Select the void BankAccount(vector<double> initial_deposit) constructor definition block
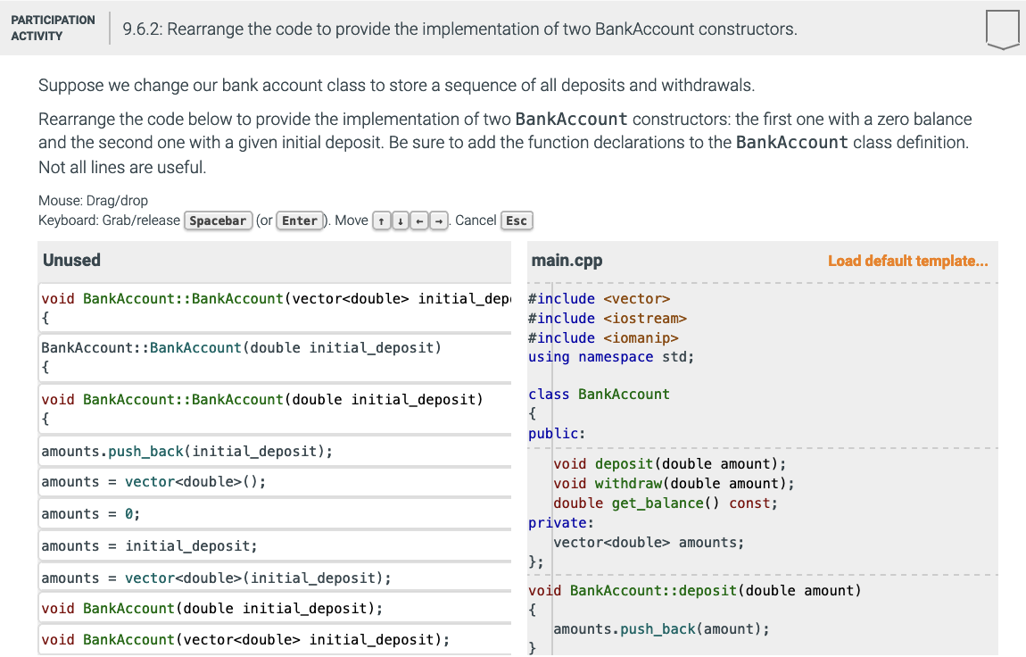 [275, 308]
